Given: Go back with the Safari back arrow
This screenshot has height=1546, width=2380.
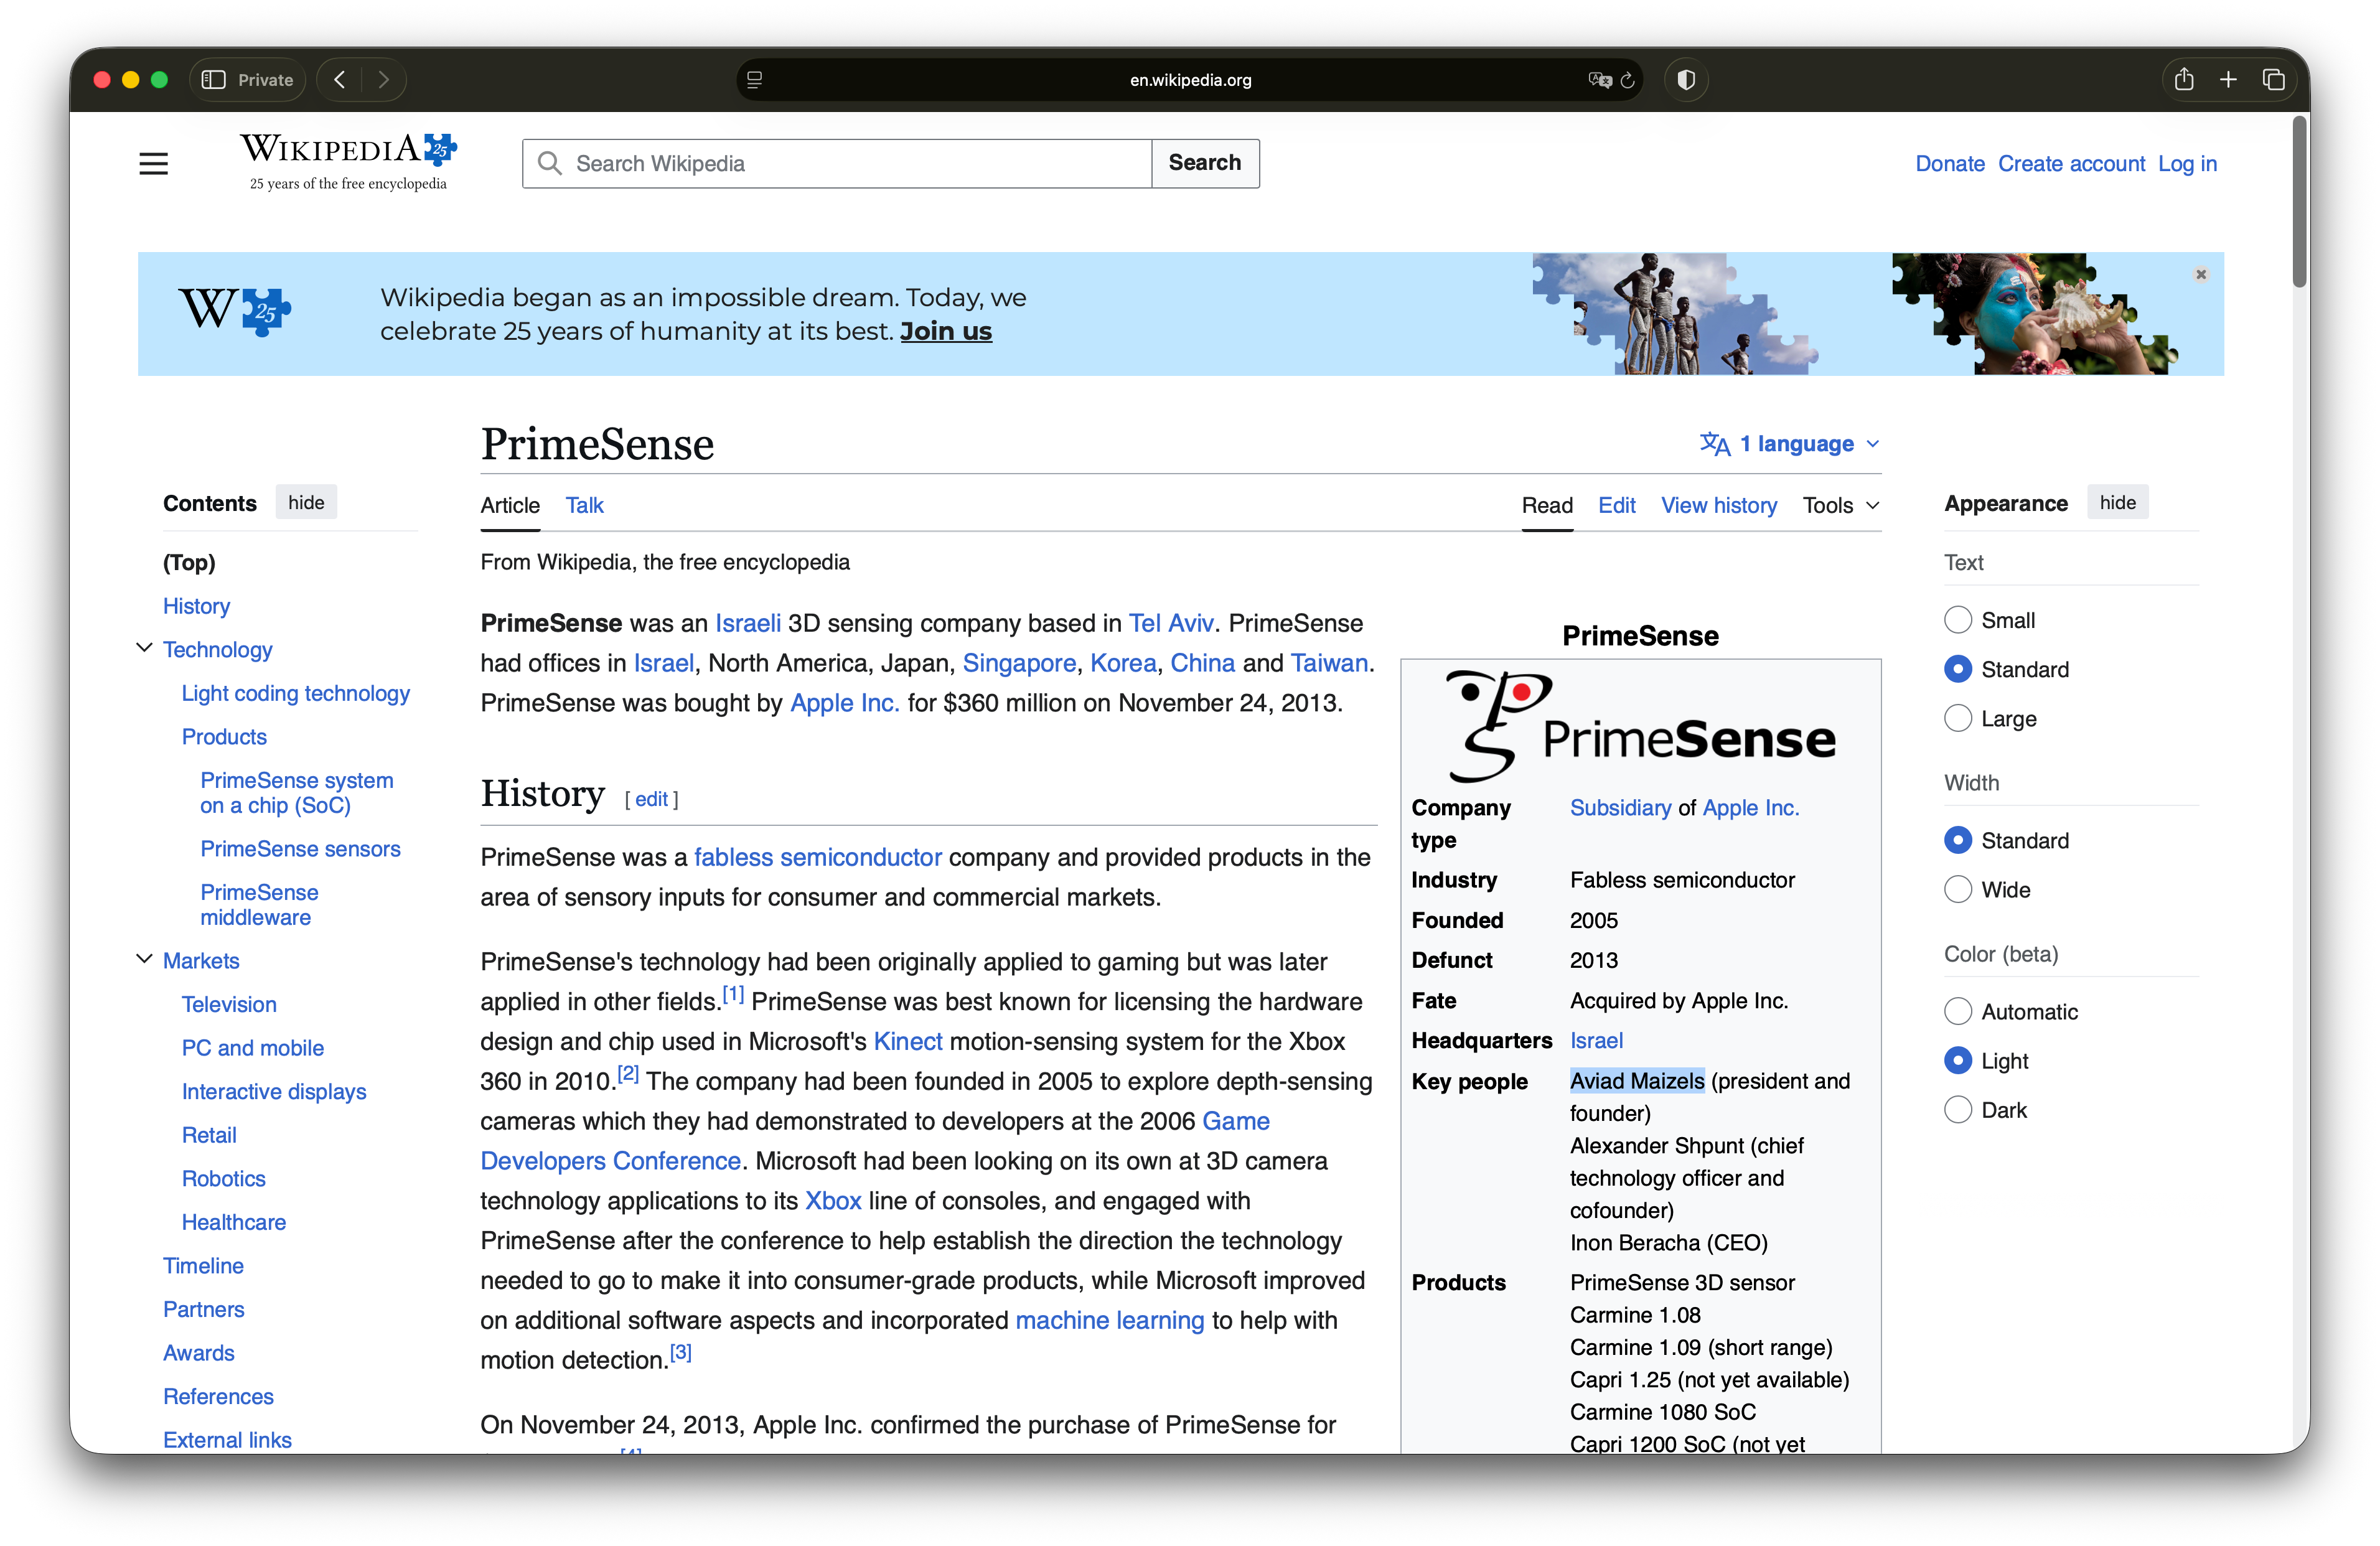Looking at the screenshot, I should point(340,80).
